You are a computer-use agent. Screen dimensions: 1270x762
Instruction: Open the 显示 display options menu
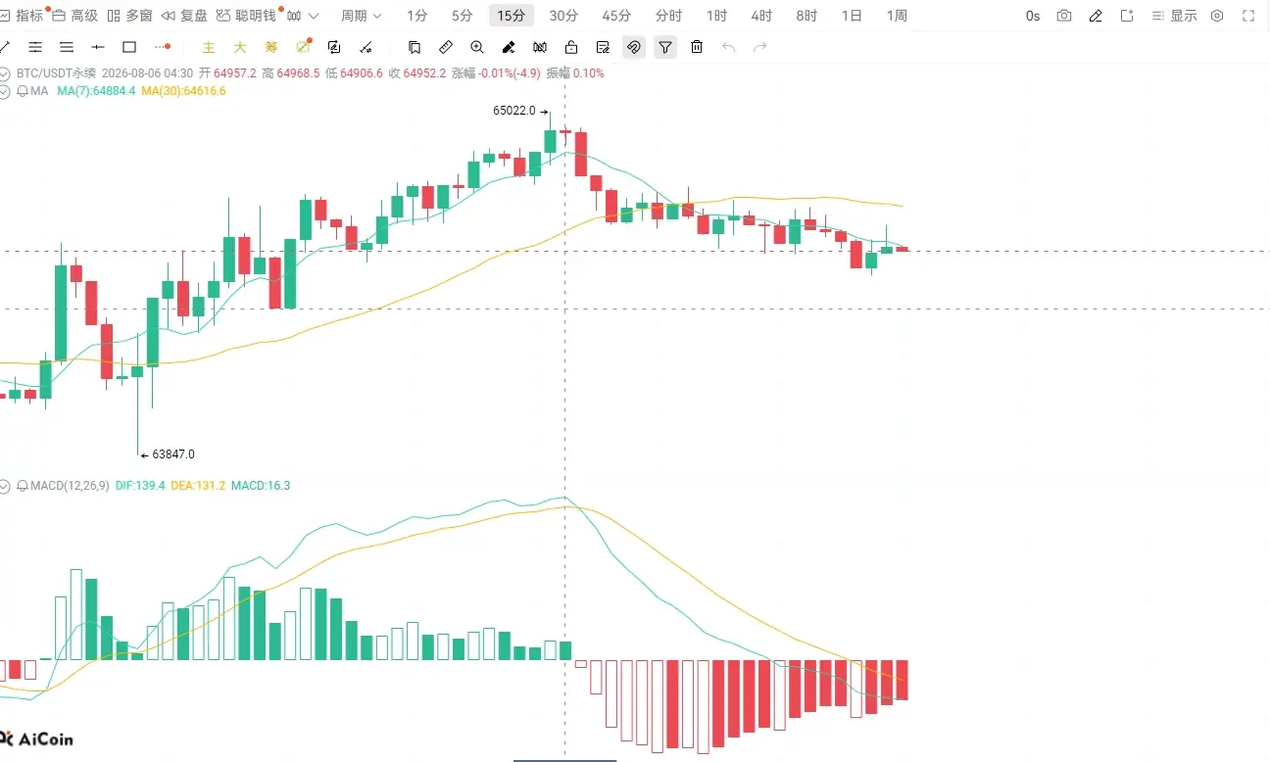(1175, 16)
